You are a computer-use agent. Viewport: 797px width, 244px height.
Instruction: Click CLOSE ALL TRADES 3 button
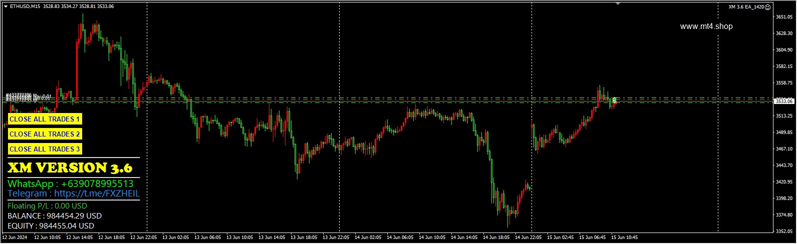coord(45,149)
